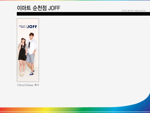150x113 pixels.
Task: Click the black divider bar below title
Action: coord(83,14)
